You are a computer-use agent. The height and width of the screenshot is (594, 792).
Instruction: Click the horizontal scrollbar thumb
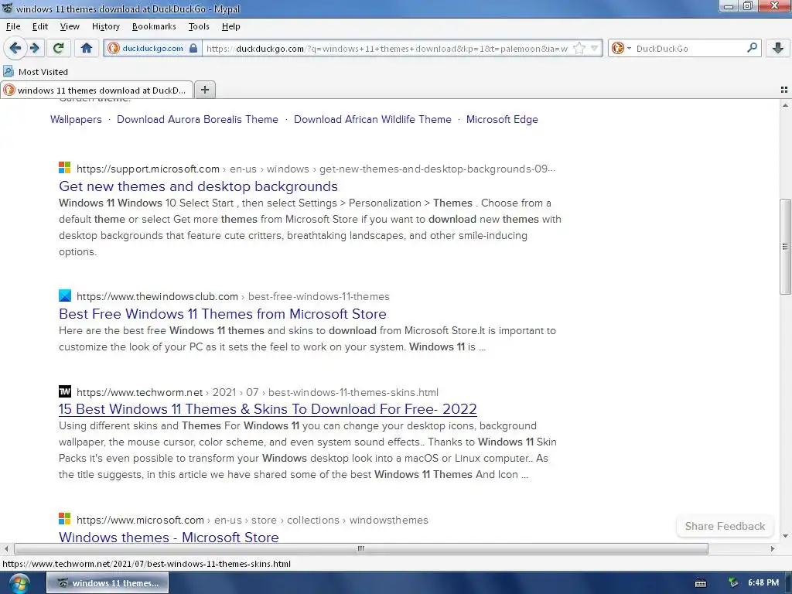point(361,548)
